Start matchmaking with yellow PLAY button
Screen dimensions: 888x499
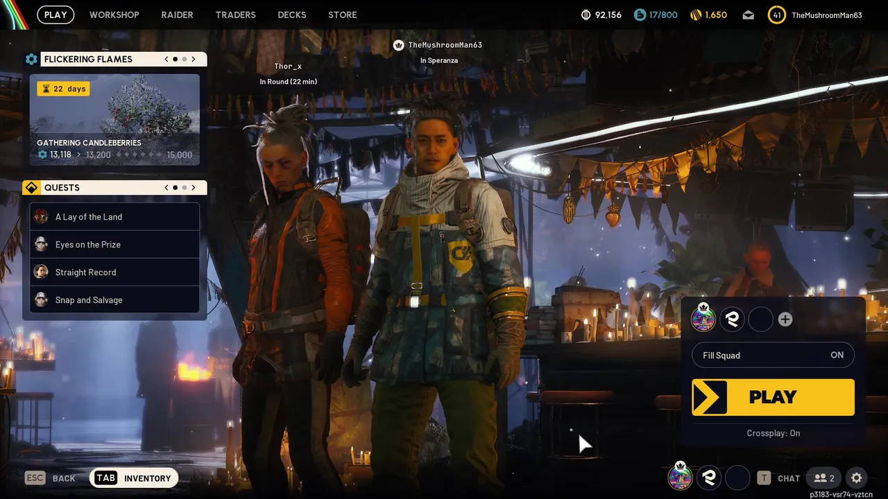coord(773,397)
